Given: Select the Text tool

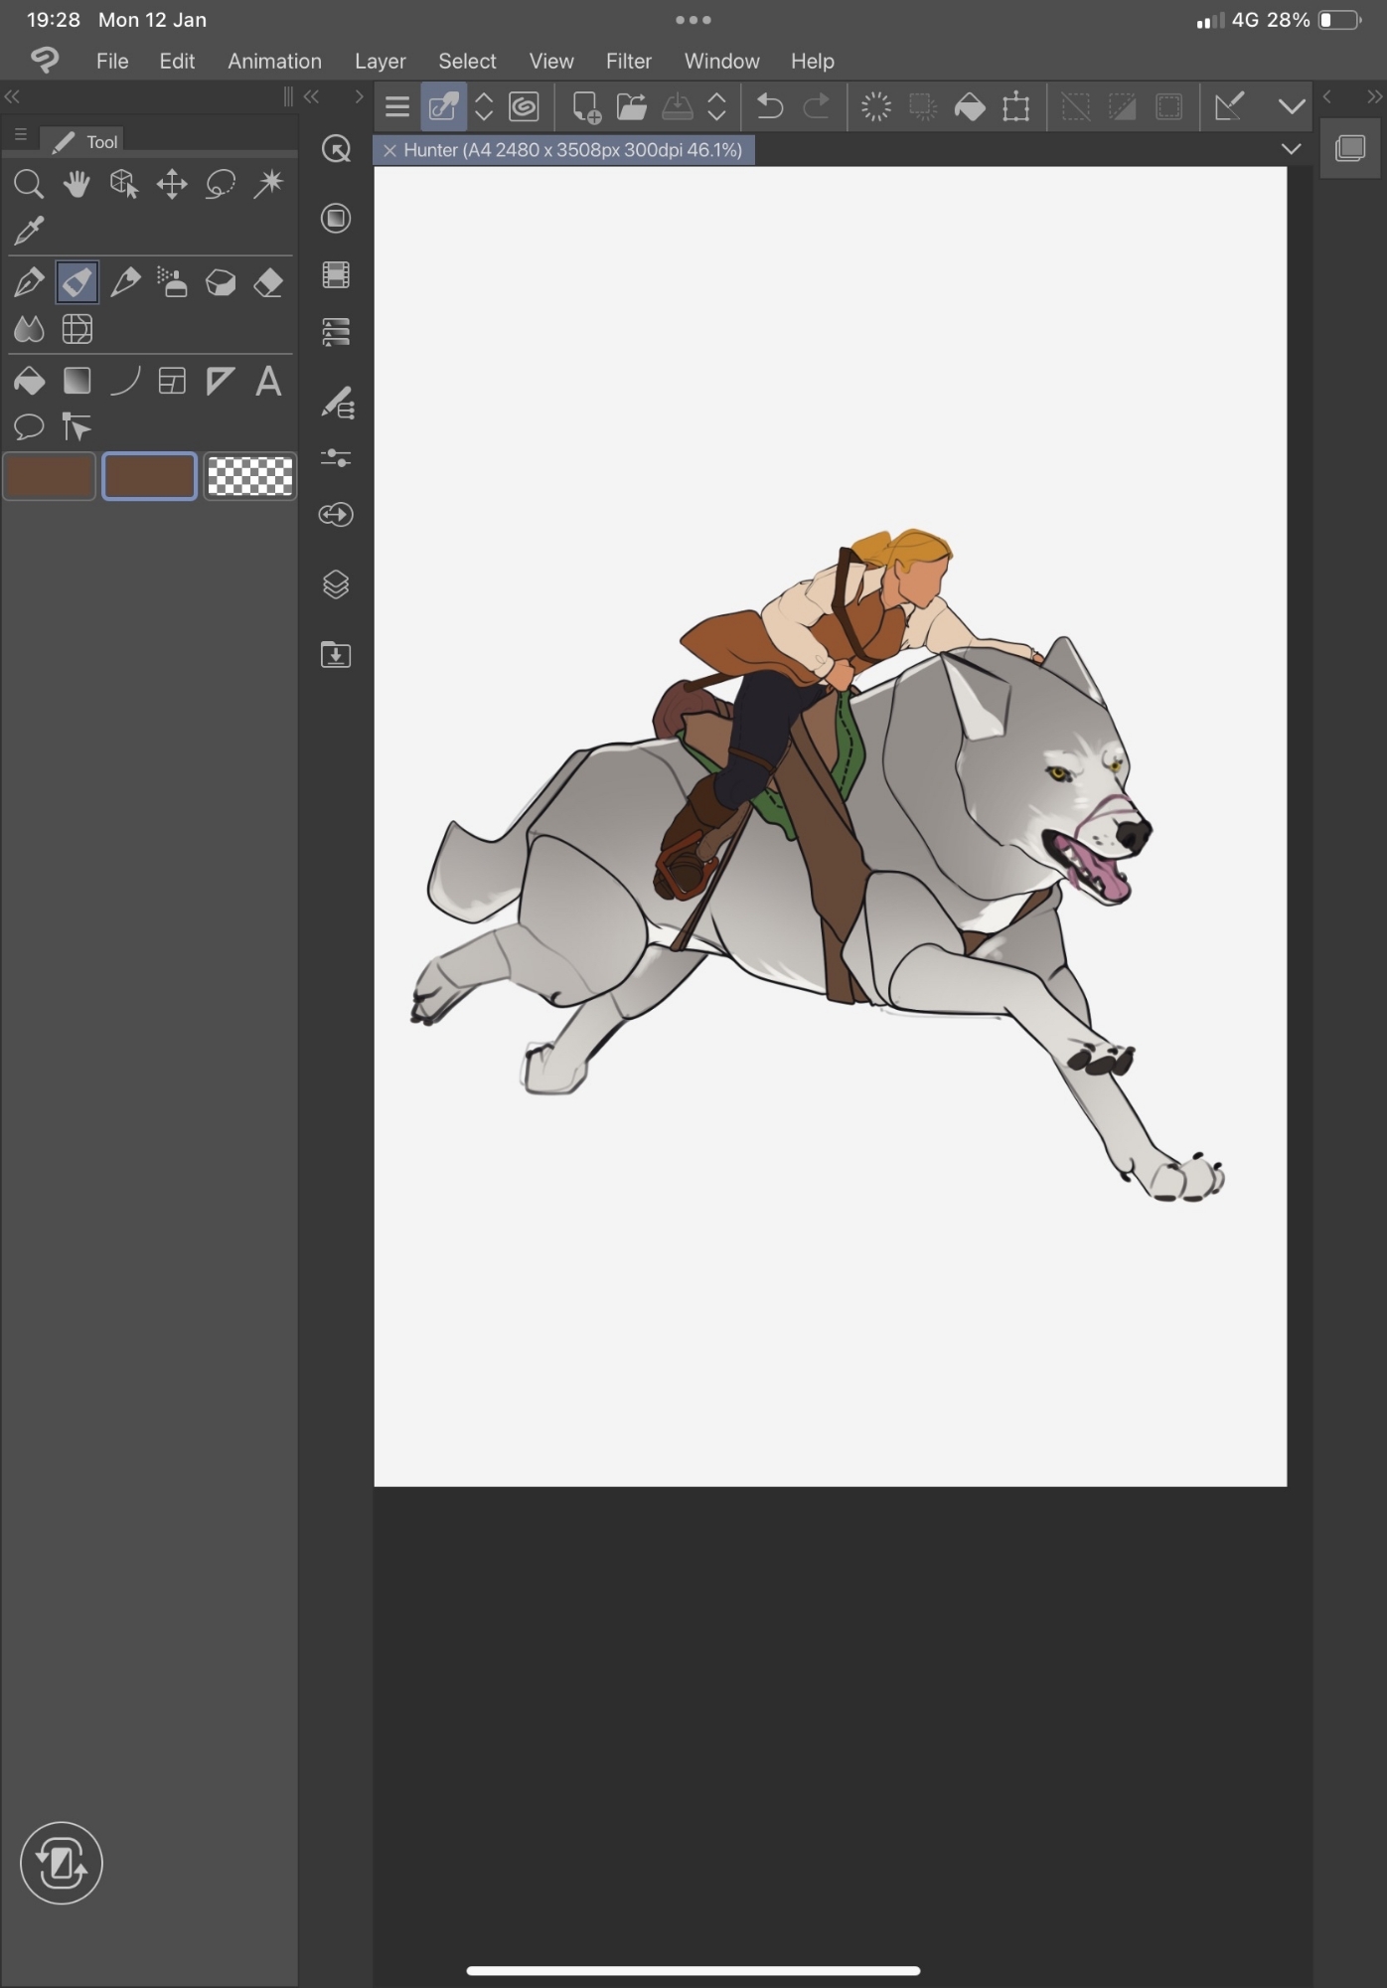Looking at the screenshot, I should tap(268, 381).
